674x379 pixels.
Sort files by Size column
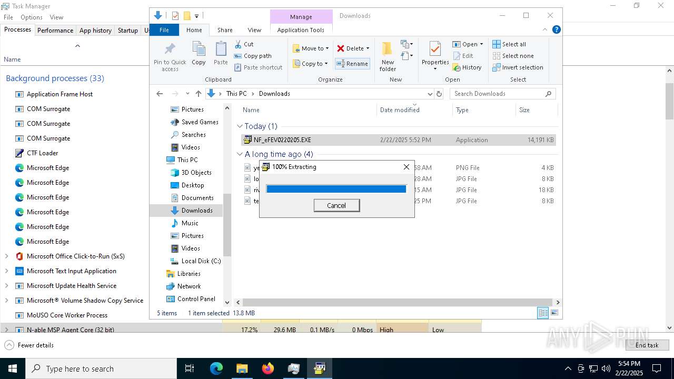(x=536, y=110)
